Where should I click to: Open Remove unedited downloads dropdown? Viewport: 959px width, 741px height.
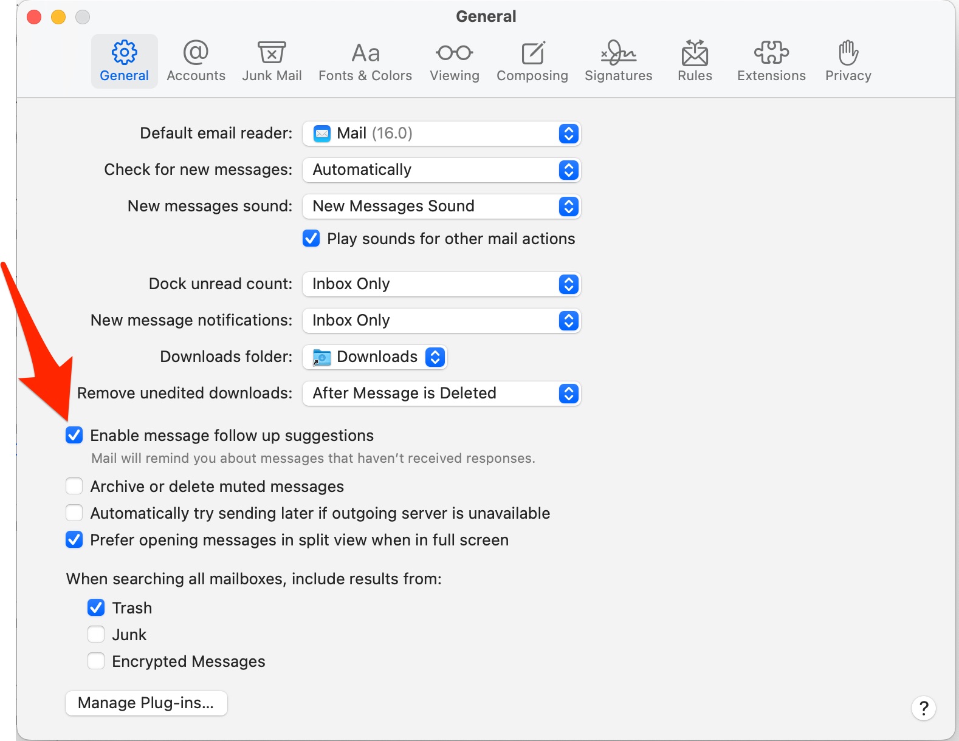[x=441, y=394]
